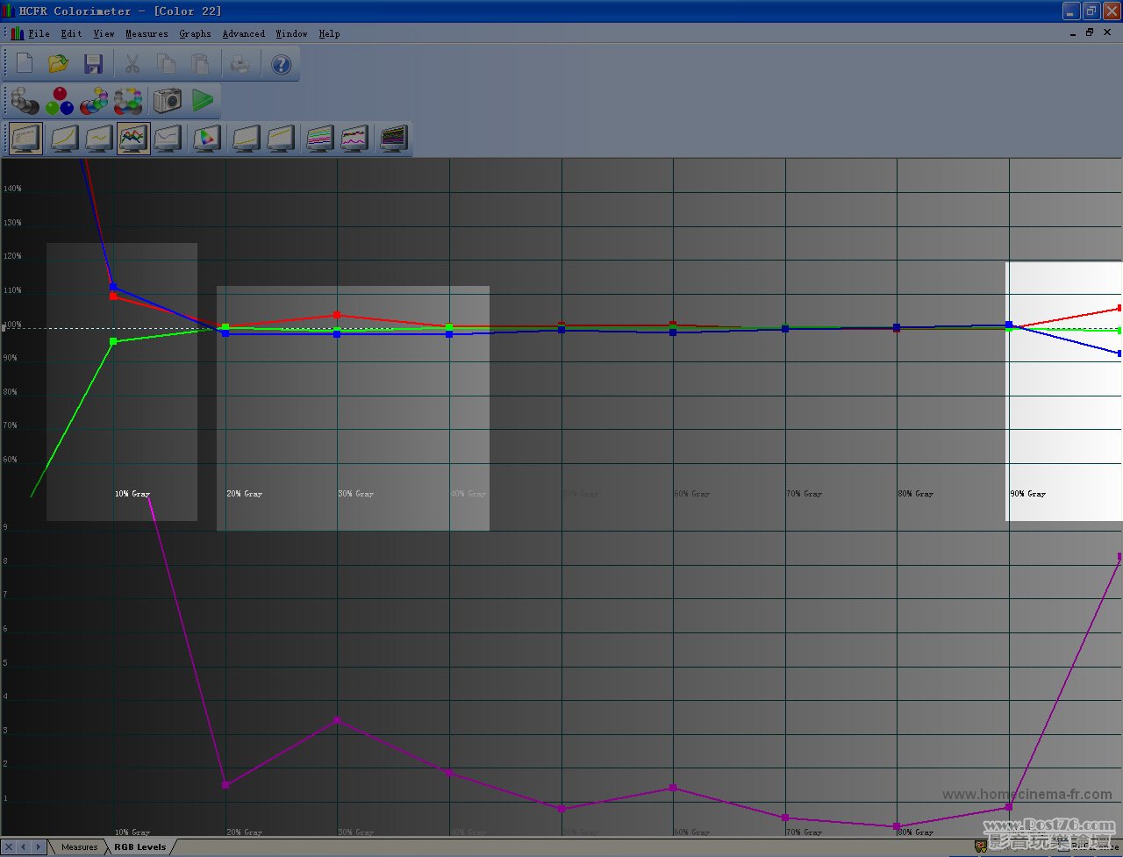
Task: Open the Graphs menu
Action: (195, 33)
